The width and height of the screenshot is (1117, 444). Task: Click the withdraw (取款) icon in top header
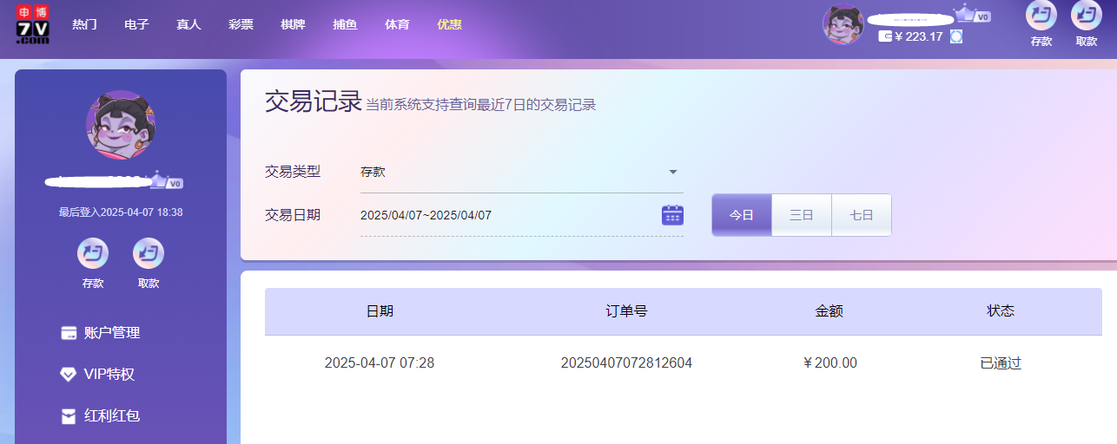coord(1086,16)
